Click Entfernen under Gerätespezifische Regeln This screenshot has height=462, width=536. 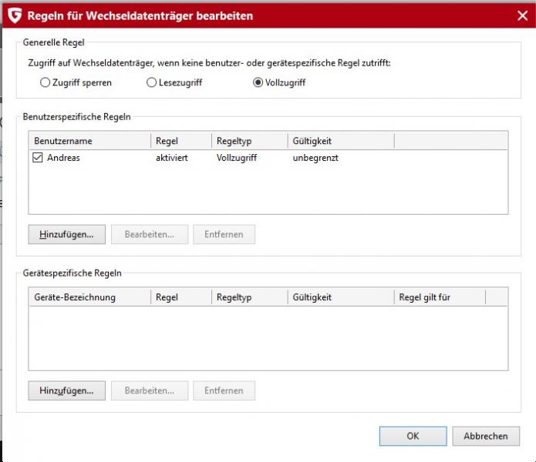point(224,390)
